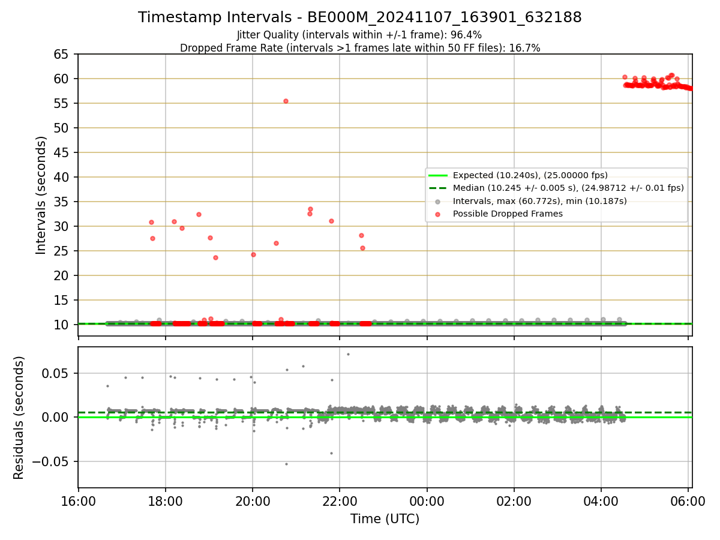Click the red dropped-frame point near 55 seconds
Viewport: 720px width, 540px height.
[x=286, y=101]
